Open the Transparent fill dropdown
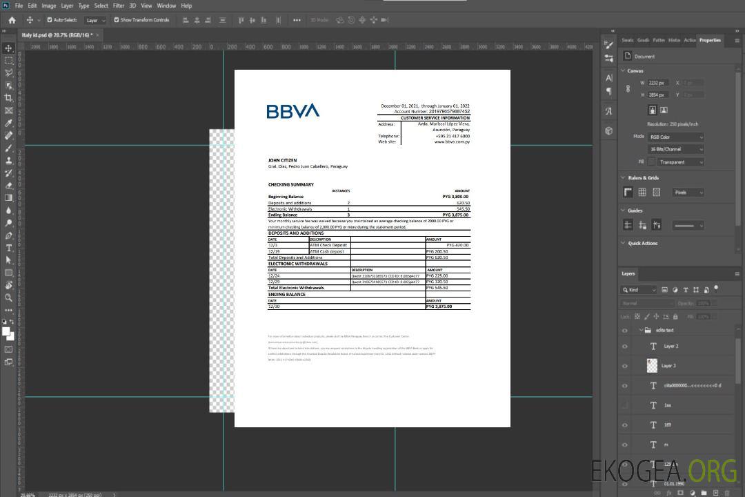 click(x=680, y=162)
